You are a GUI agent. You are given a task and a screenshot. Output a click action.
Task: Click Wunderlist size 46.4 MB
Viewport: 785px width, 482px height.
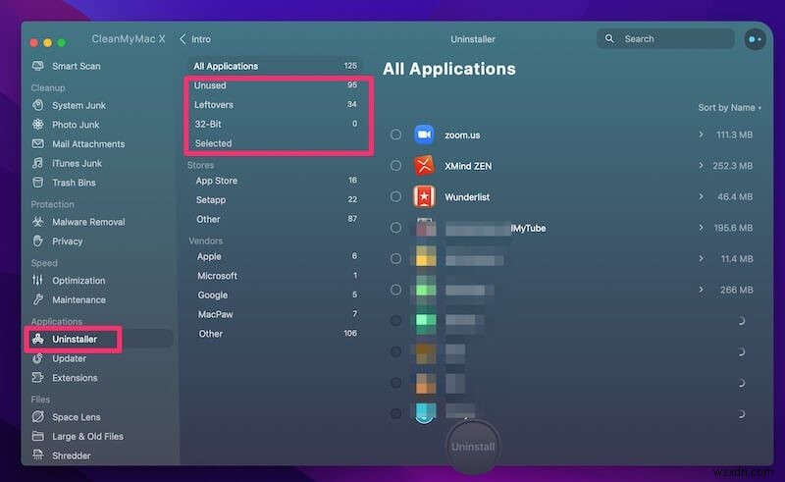click(x=735, y=197)
